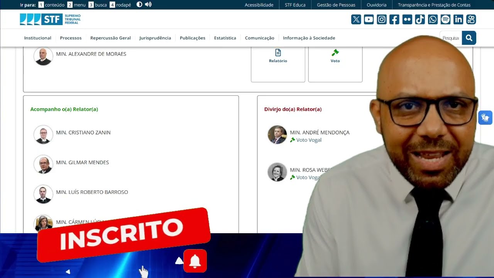Open the STF LinkedIn icon
This screenshot has height=278, width=494.
(x=458, y=19)
